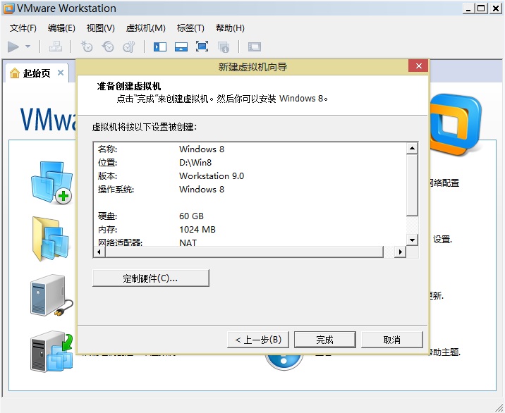
Task: Open the 标签(T) menu
Action: [190, 28]
